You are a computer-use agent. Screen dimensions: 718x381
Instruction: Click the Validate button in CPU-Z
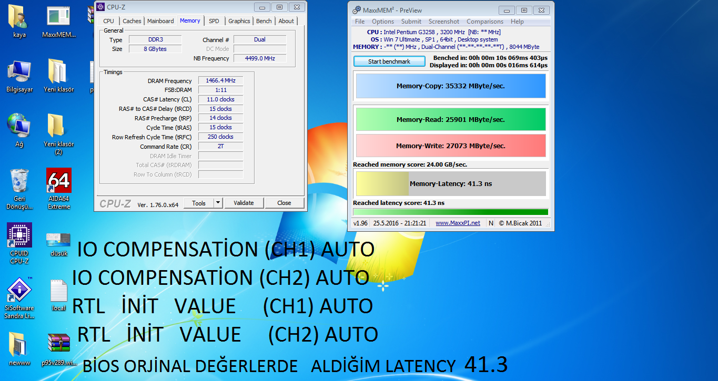coord(244,203)
